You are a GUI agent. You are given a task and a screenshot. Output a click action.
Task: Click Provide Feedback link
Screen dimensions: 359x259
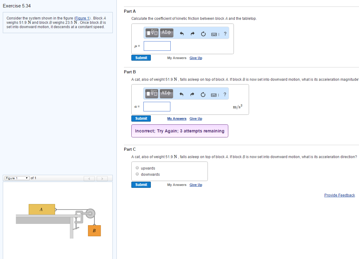pyautogui.click(x=339, y=195)
